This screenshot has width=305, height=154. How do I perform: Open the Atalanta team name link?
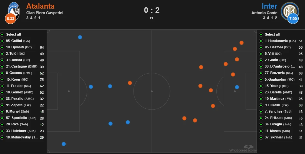tap(40, 6)
